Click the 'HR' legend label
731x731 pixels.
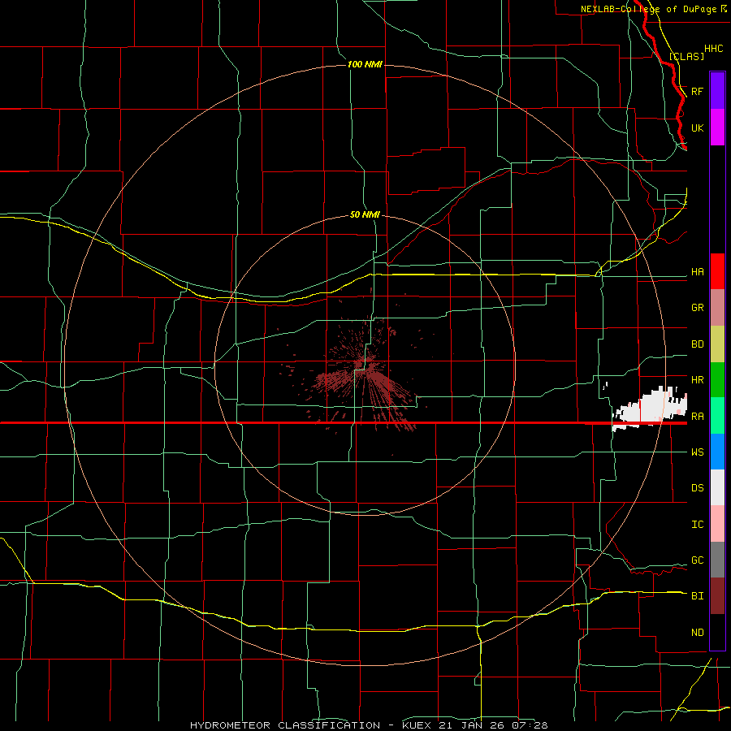click(697, 380)
